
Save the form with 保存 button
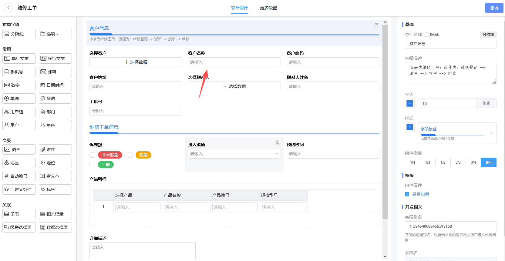tap(494, 8)
